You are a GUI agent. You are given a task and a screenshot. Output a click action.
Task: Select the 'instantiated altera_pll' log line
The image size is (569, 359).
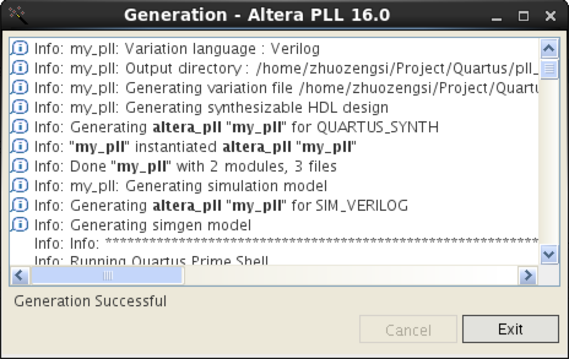tap(195, 147)
